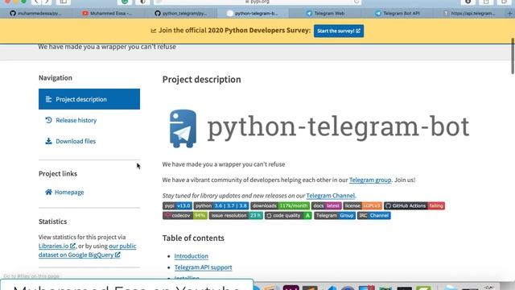This screenshot has height=290, width=515.
Task: Switch to the muhammedessa GitHub tab
Action: [36, 14]
